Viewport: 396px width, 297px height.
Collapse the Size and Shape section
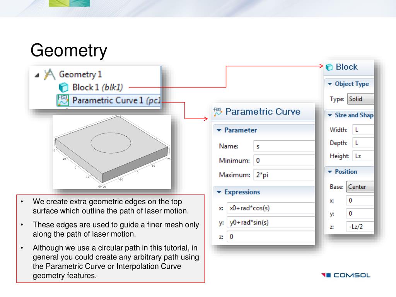point(329,115)
